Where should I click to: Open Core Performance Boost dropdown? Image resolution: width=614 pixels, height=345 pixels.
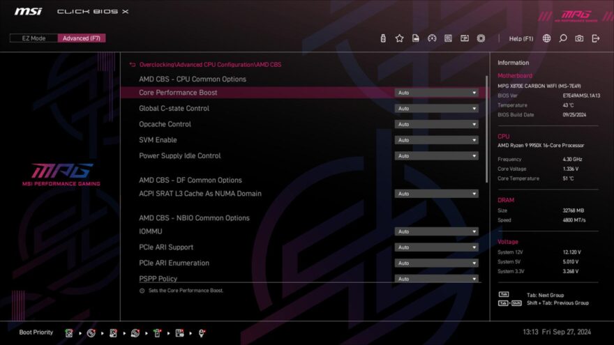point(436,93)
